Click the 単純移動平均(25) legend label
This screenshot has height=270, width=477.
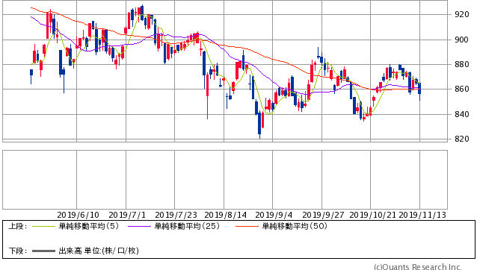(187, 226)
